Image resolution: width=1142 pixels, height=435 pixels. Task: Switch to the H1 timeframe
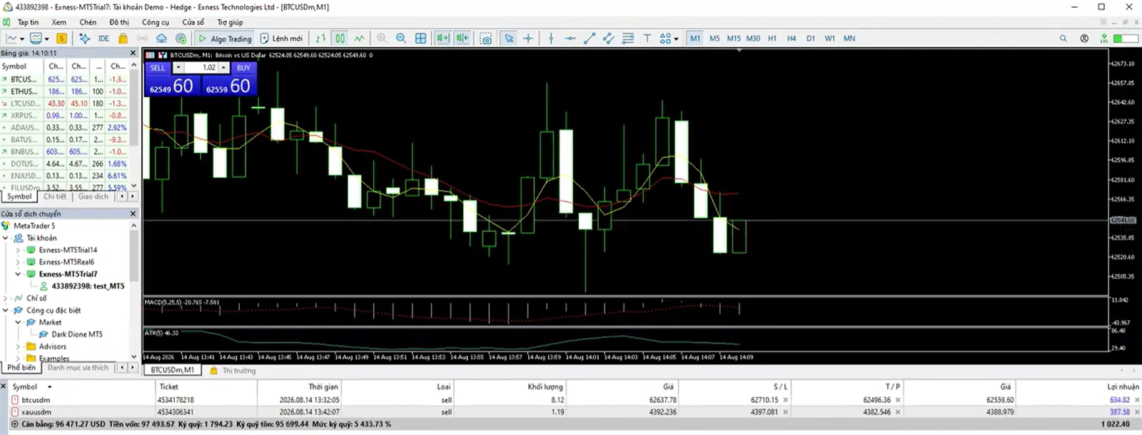(x=772, y=39)
